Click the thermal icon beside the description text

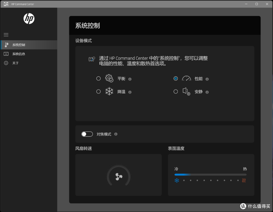[x=92, y=59]
